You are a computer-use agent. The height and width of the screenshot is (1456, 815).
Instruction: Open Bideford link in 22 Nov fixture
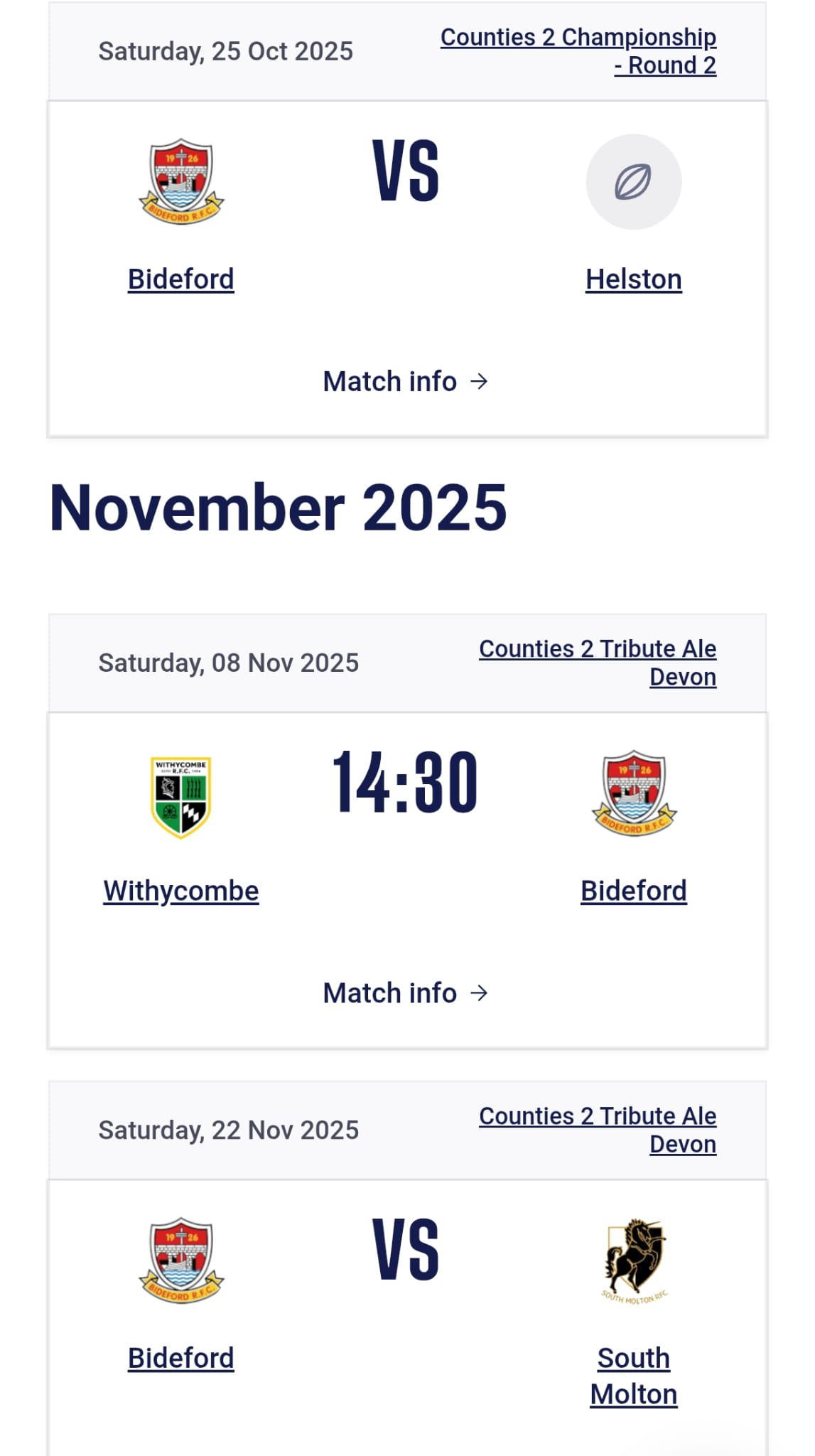tap(181, 1359)
